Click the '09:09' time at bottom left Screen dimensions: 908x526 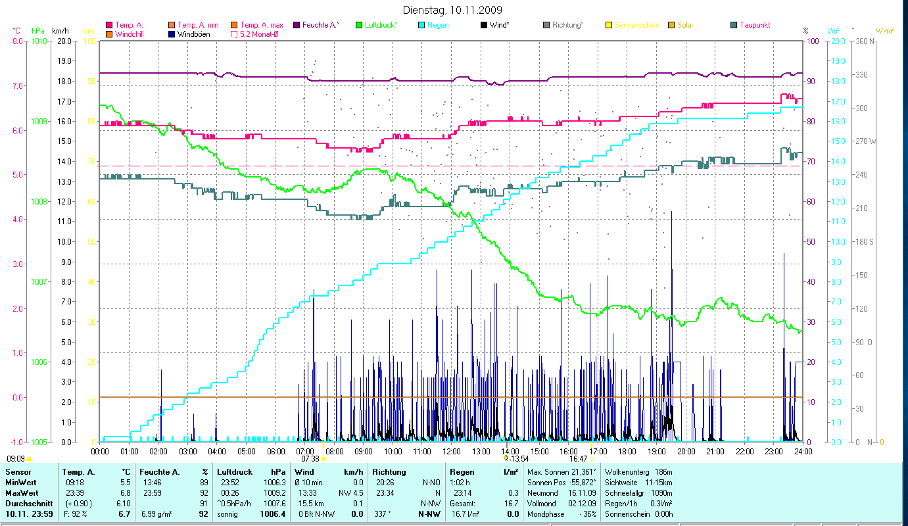click(x=16, y=459)
